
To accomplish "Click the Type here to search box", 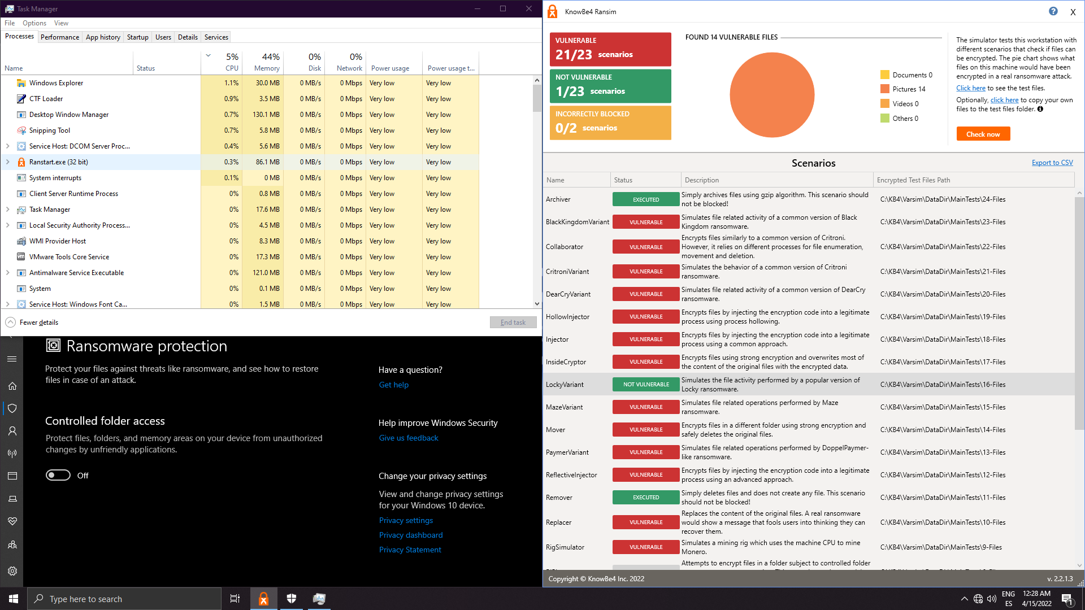I will click(x=124, y=599).
